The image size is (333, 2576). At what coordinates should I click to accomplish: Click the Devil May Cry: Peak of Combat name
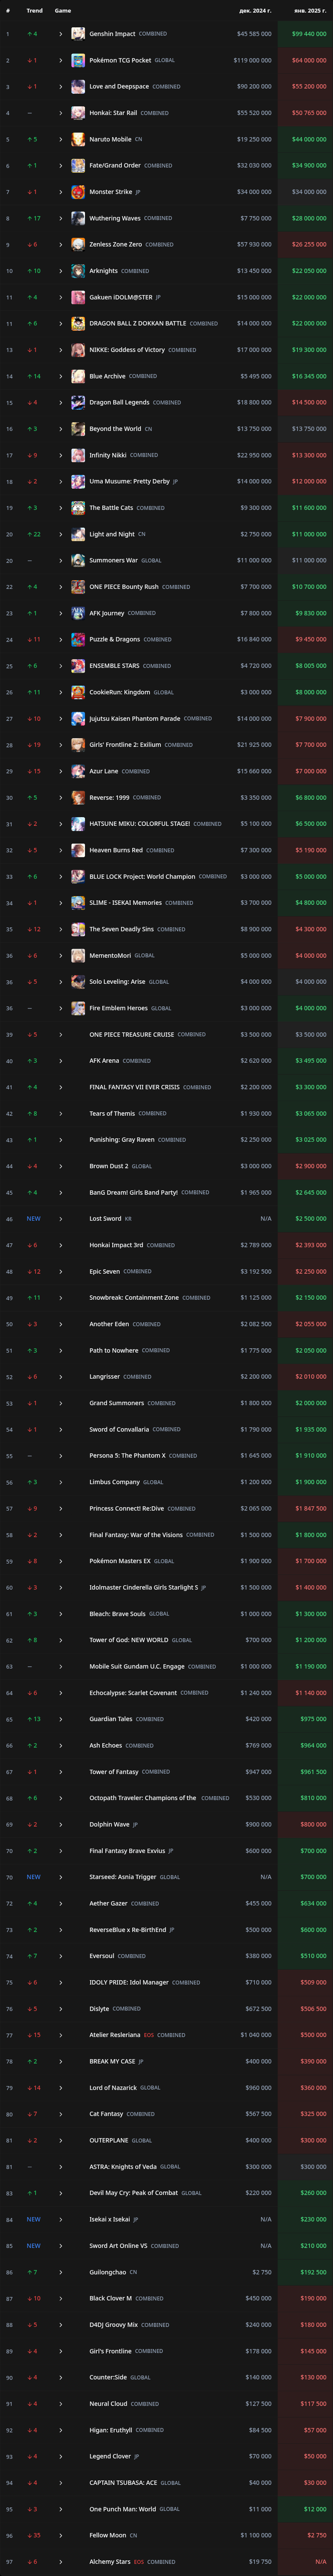coord(133,2193)
